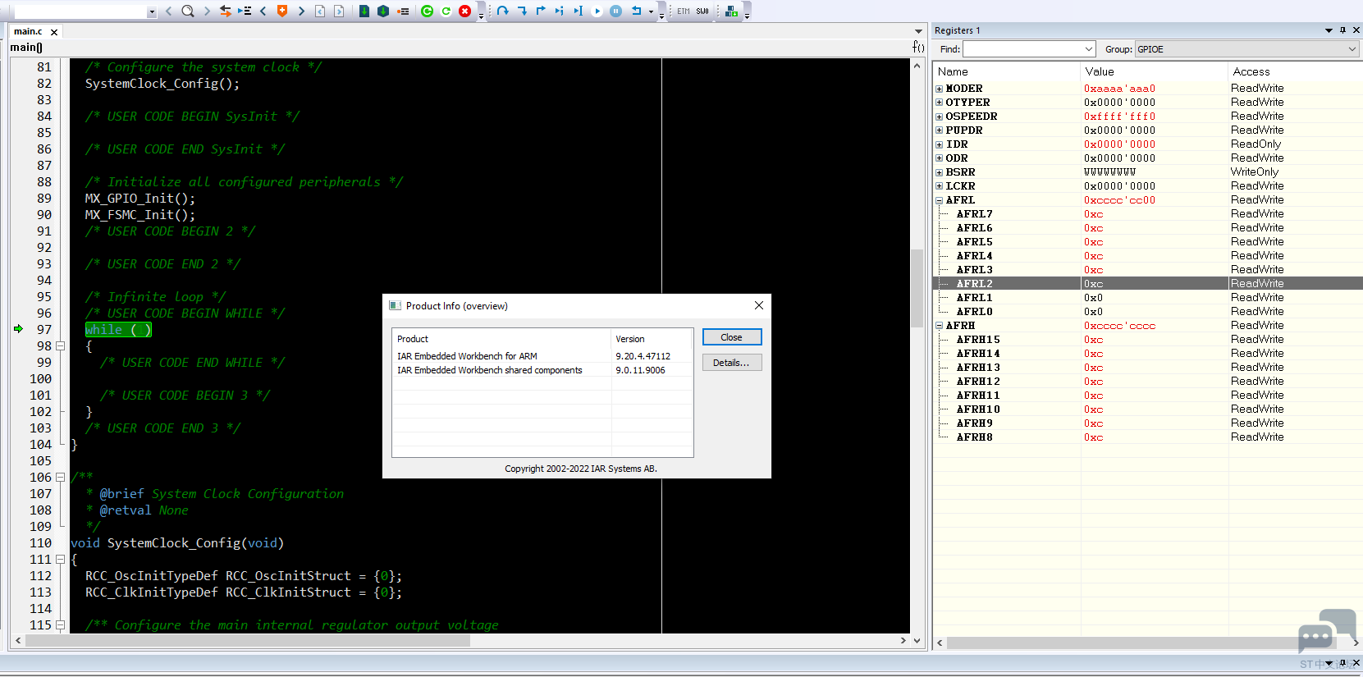Click the Next Statement icon
The image size is (1363, 677).
point(560,11)
